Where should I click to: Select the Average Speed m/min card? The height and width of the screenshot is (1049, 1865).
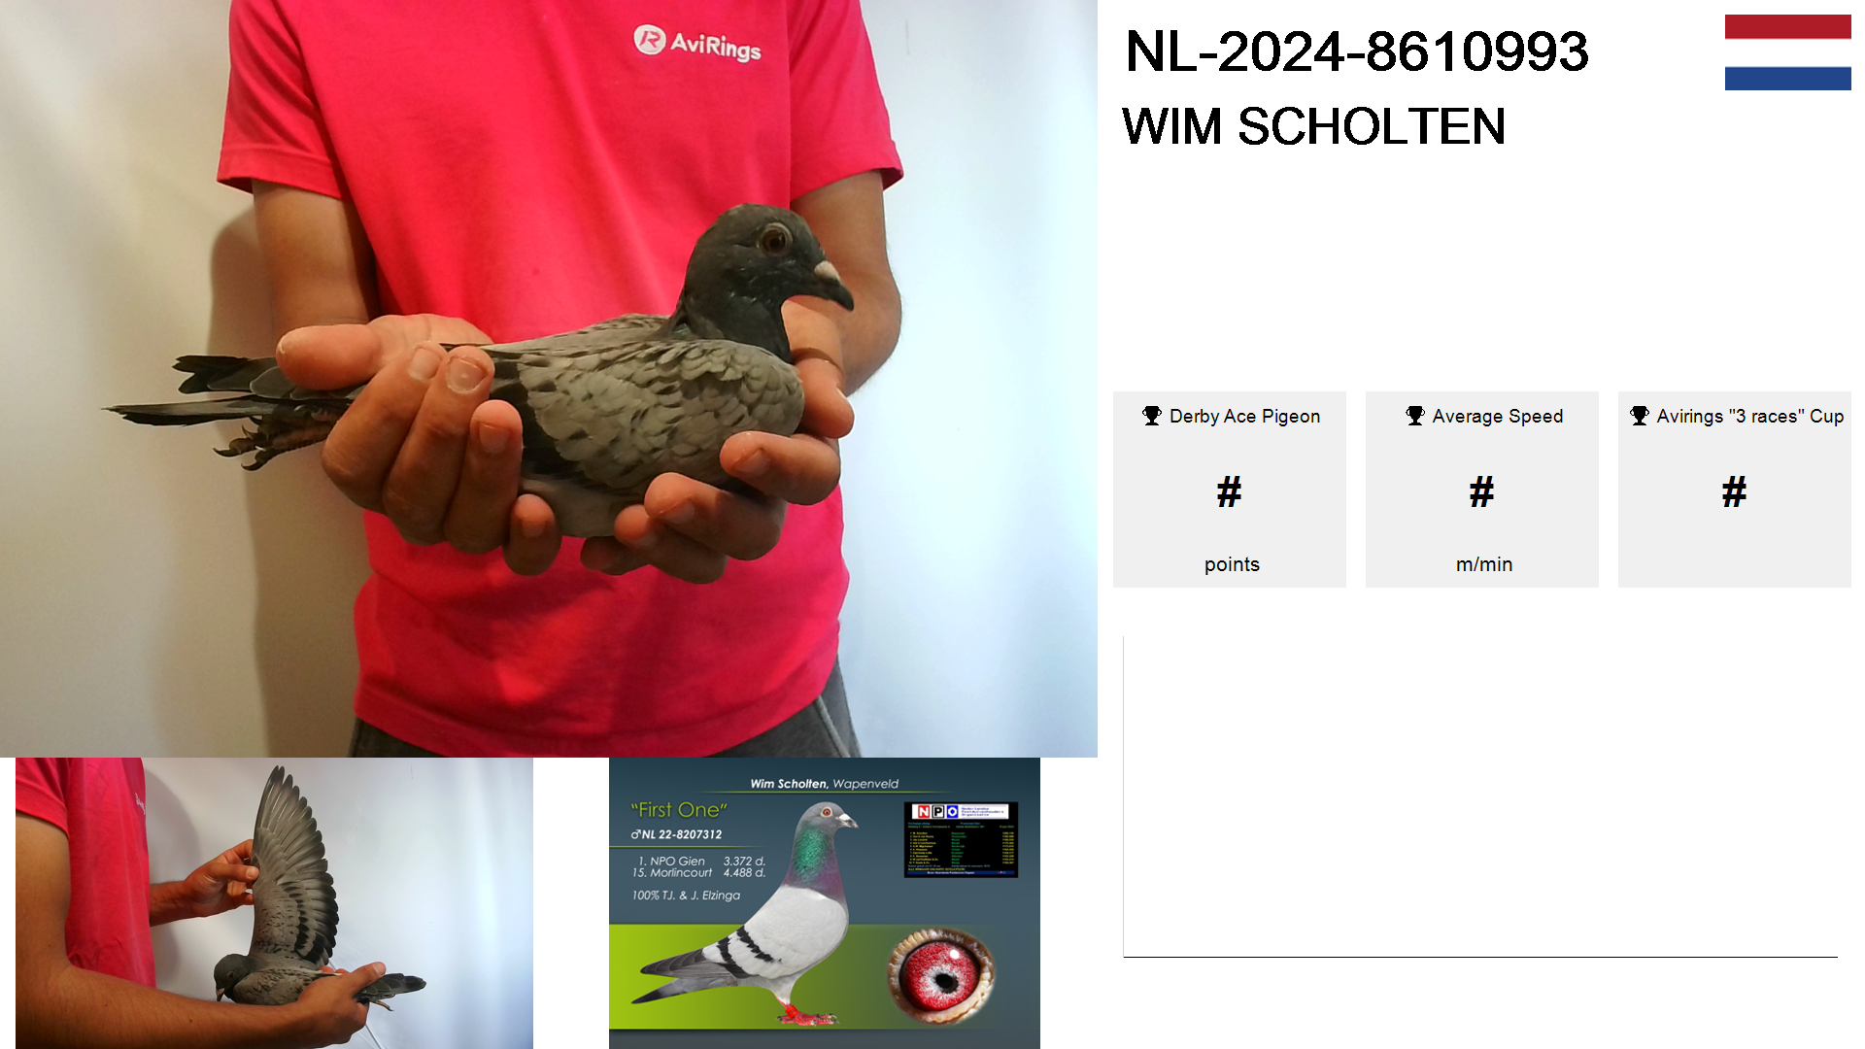click(1482, 490)
